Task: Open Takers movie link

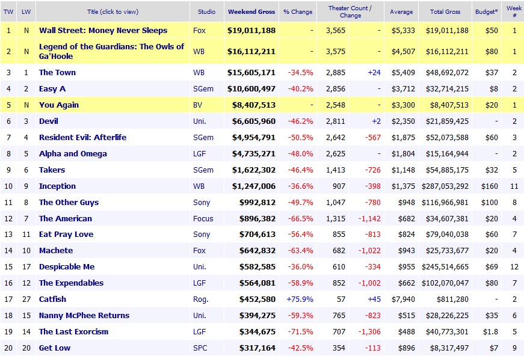Action: coord(52,170)
